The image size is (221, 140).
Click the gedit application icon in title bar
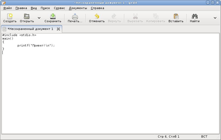(4, 3)
